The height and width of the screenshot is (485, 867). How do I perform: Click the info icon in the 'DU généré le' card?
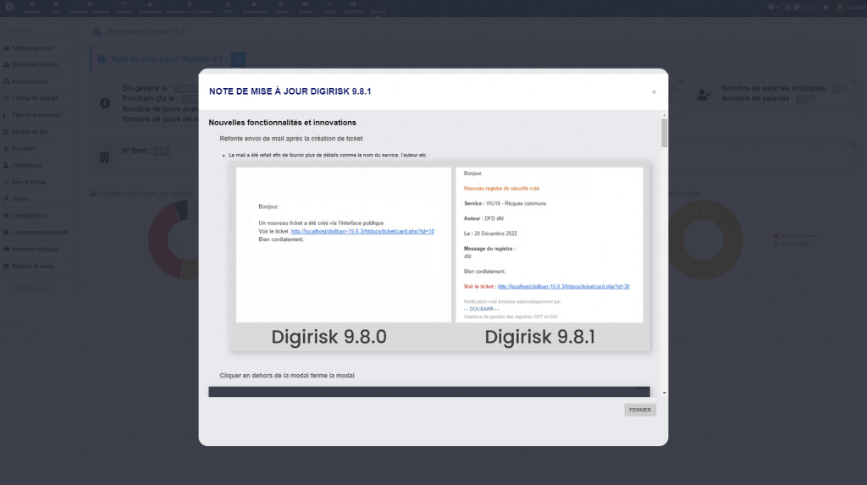tap(104, 103)
